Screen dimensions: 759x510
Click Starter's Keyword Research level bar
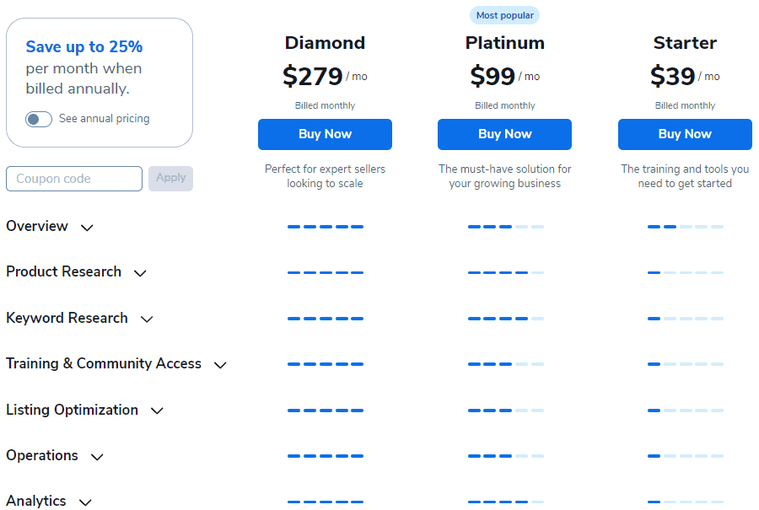[x=686, y=319]
